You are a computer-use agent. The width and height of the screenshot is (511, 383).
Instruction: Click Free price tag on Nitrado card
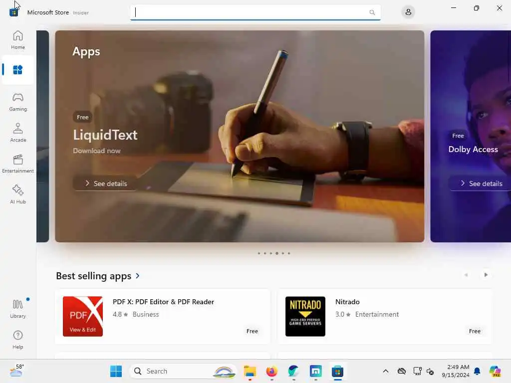point(475,331)
